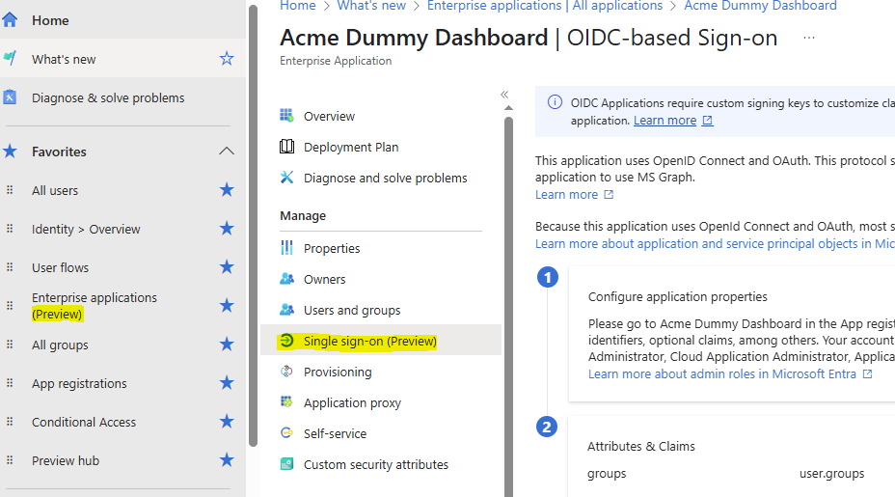Click the groups claim name
The height and width of the screenshot is (497, 895).
coord(607,474)
